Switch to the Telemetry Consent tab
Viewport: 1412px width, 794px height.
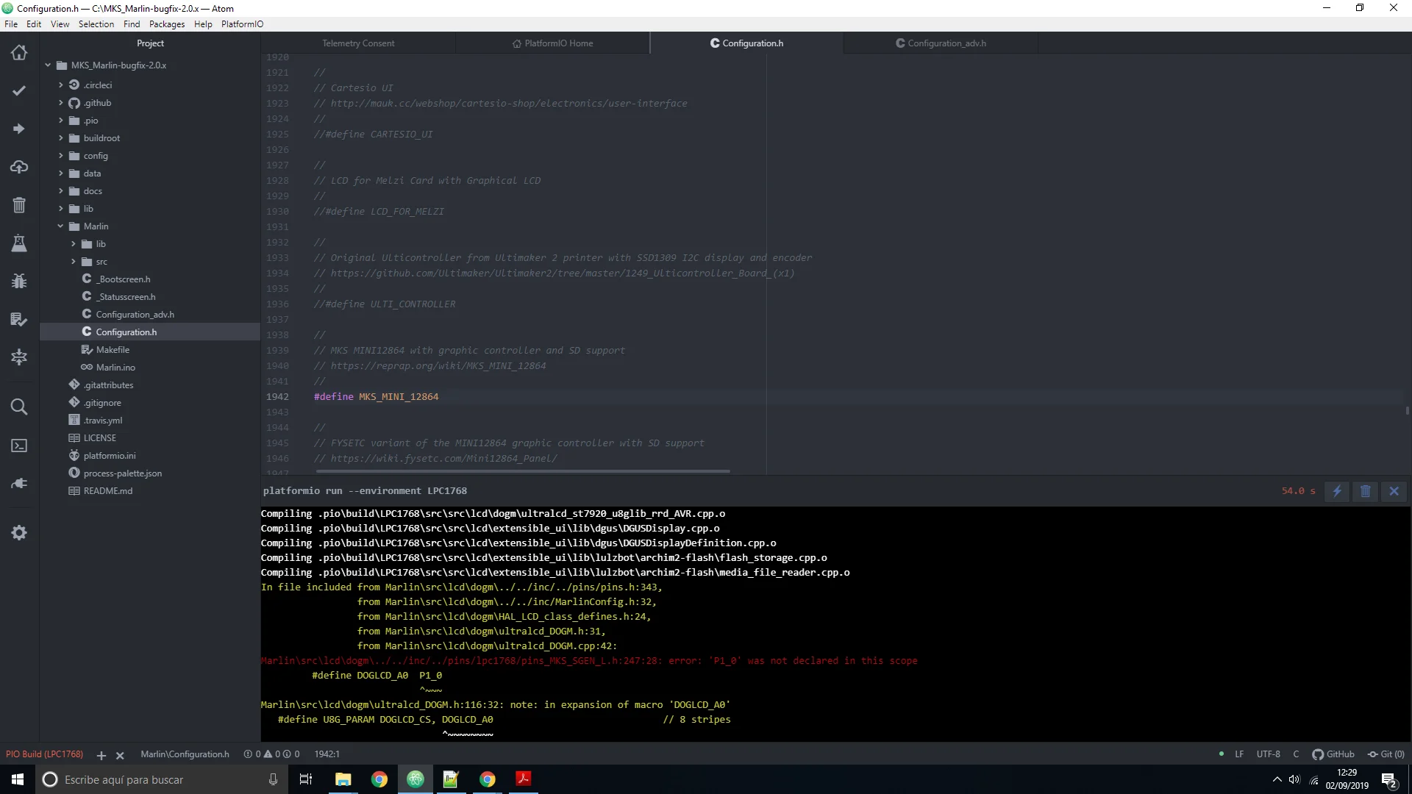click(x=358, y=43)
